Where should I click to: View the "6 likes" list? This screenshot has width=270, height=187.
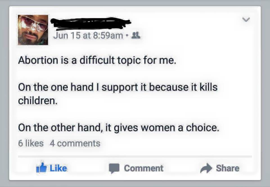pos(31,143)
